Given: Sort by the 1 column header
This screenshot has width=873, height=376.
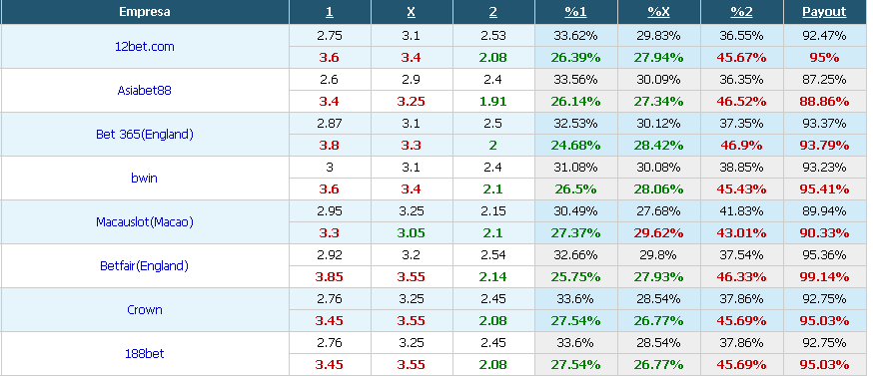Looking at the screenshot, I should (x=329, y=12).
